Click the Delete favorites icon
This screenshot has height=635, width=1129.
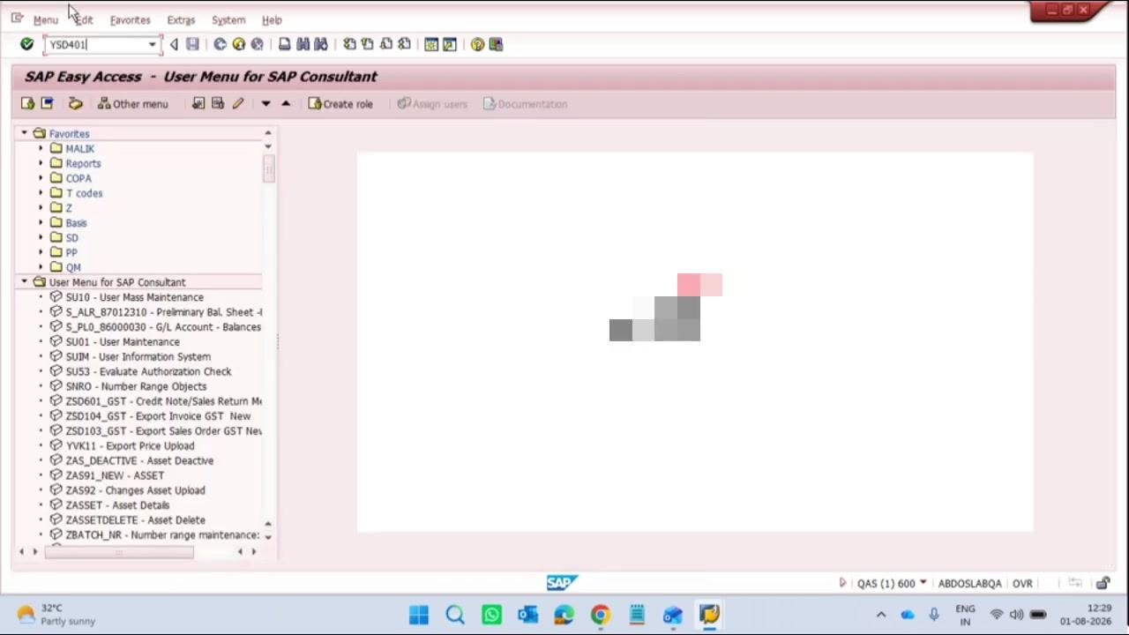(x=218, y=104)
